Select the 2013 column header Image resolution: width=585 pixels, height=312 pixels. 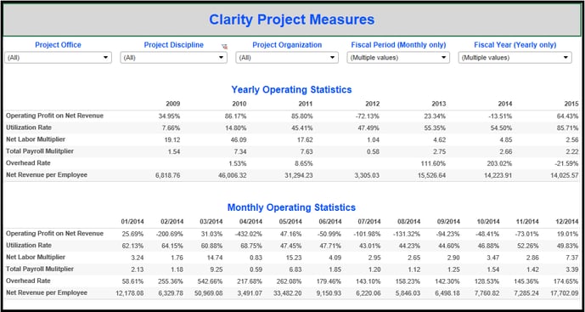[x=438, y=104]
